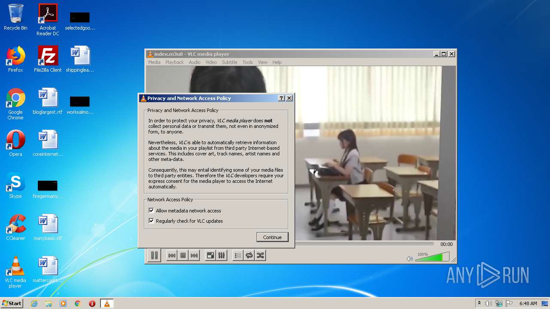Skip to next media in VLC
This screenshot has height=309, width=550.
(194, 255)
